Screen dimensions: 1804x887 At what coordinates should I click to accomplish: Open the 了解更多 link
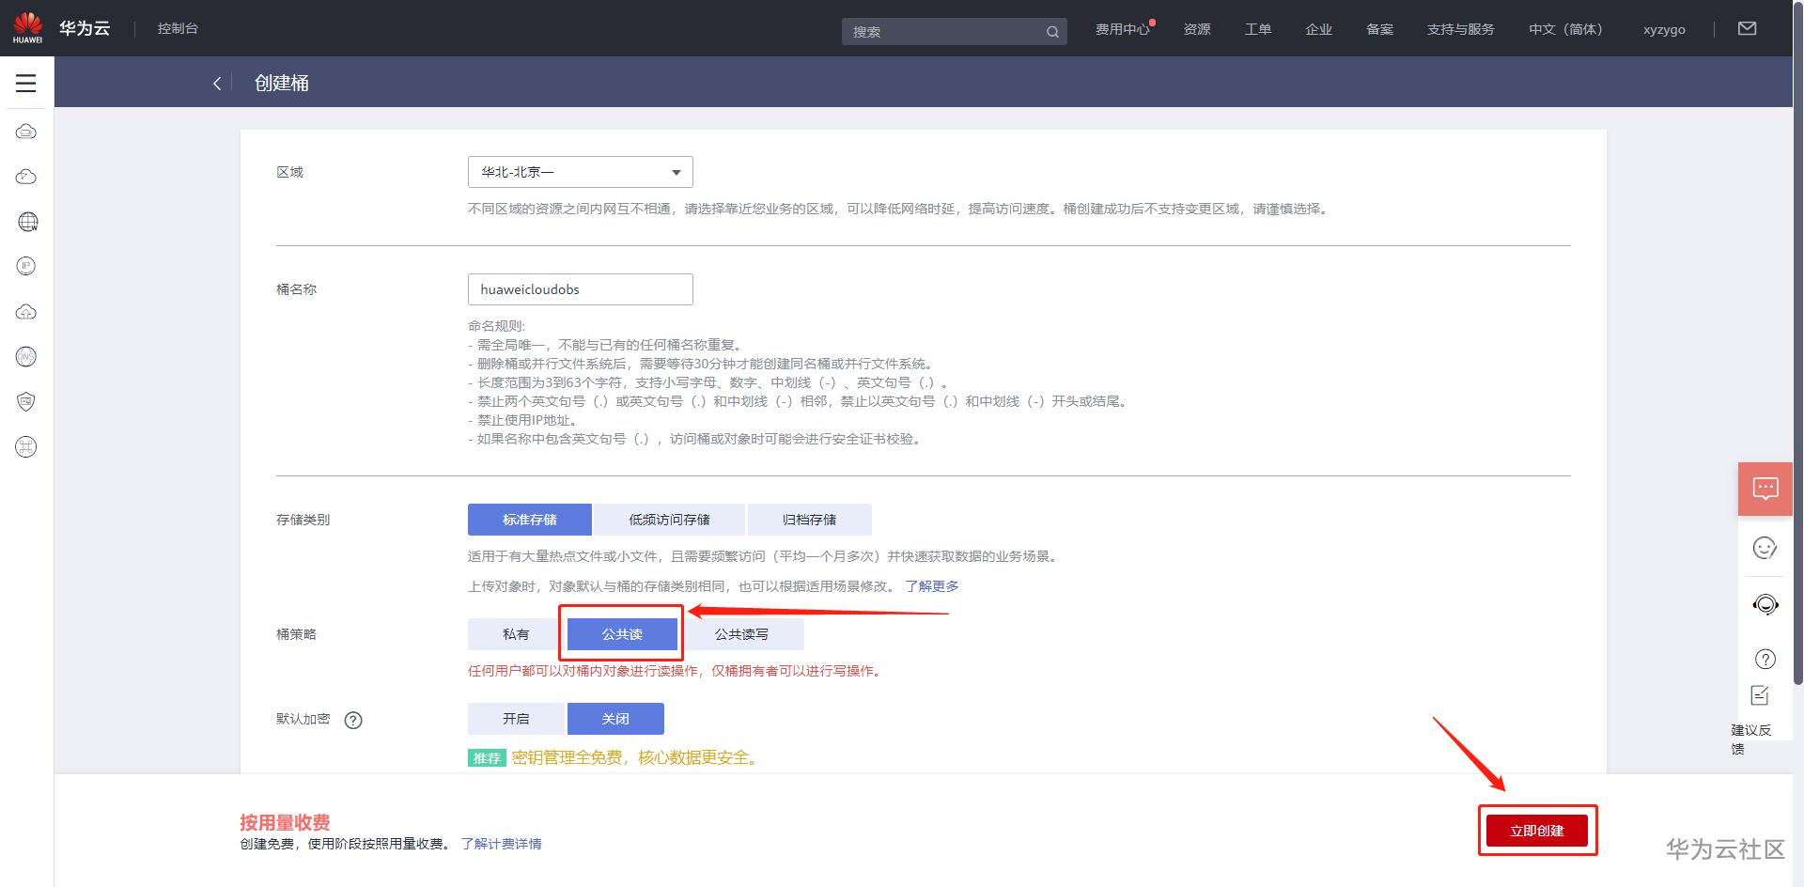click(932, 586)
